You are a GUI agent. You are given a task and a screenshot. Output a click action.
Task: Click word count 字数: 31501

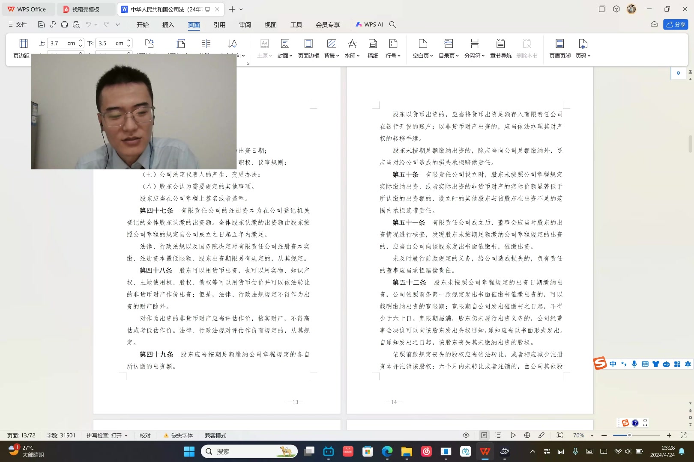(61, 435)
